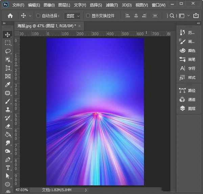This screenshot has height=194, width=203.
Task: Click the 47.03% zoom level field
Action: (22, 190)
